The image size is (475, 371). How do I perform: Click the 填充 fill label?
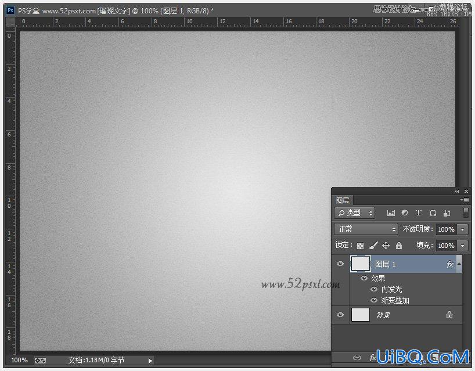424,245
